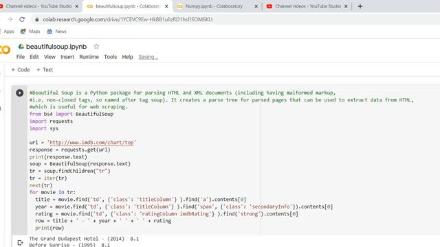Click the 'import sys' code line
This screenshot has height=247, width=440.
tap(44, 128)
